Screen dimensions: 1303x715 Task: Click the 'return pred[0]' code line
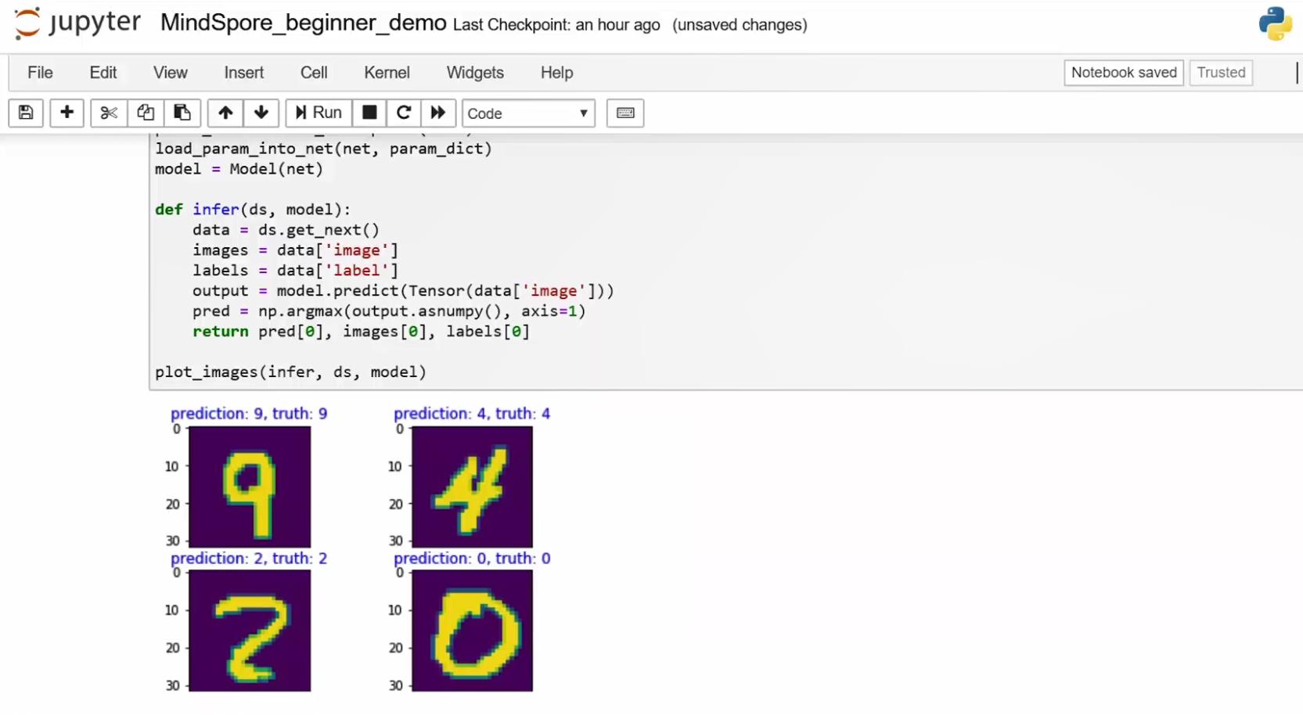pos(361,332)
